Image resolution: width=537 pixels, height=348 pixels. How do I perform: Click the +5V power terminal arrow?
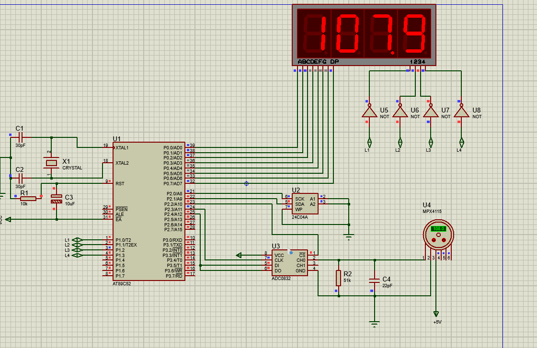436,314
